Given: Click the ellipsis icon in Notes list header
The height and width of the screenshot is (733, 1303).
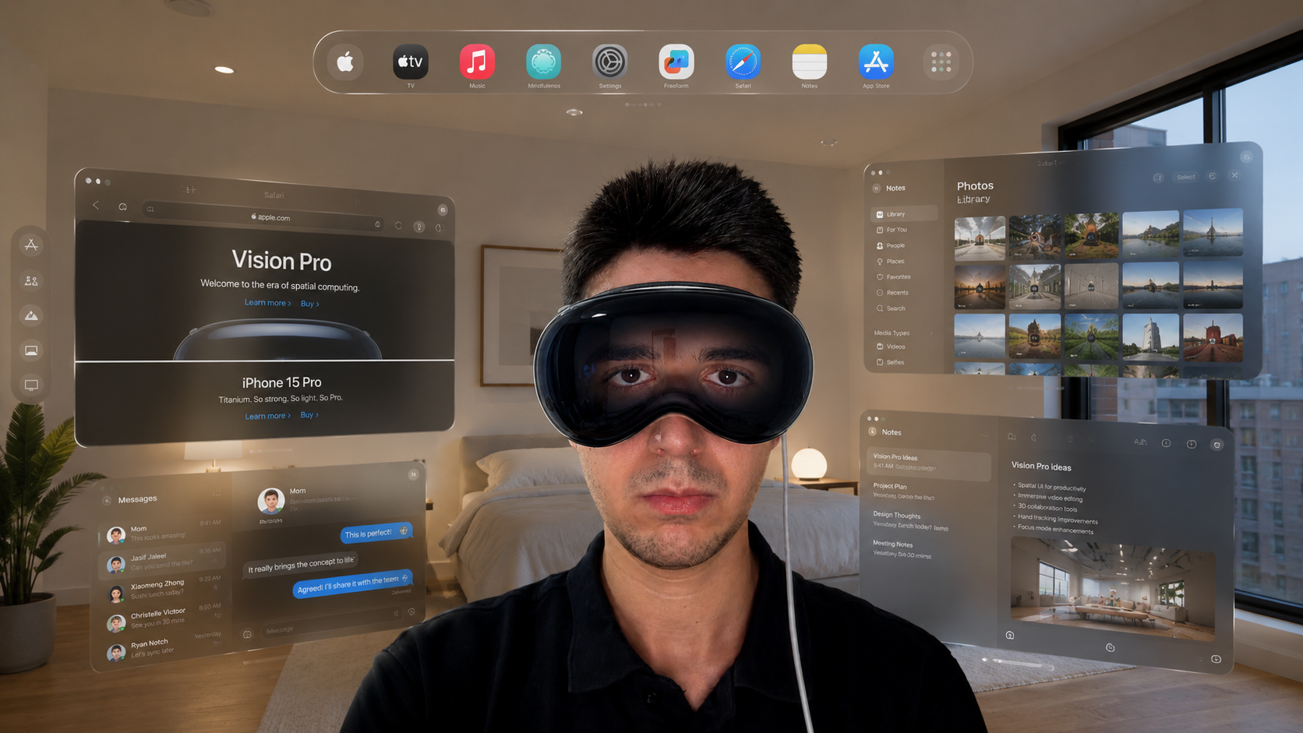Looking at the screenshot, I should [x=985, y=435].
